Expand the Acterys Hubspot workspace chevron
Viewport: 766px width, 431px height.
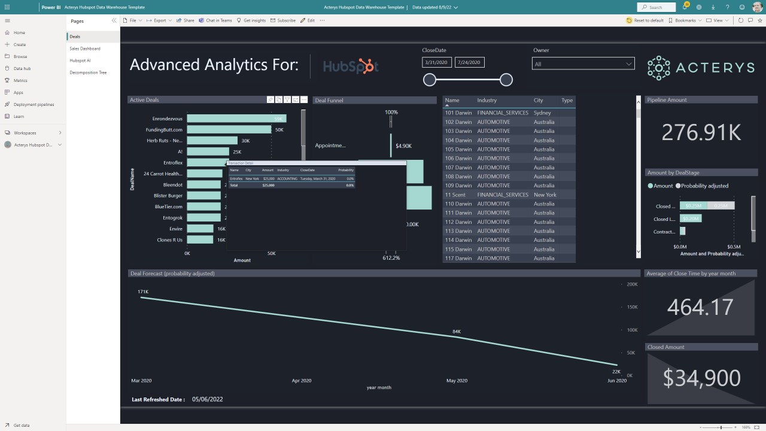(60, 145)
